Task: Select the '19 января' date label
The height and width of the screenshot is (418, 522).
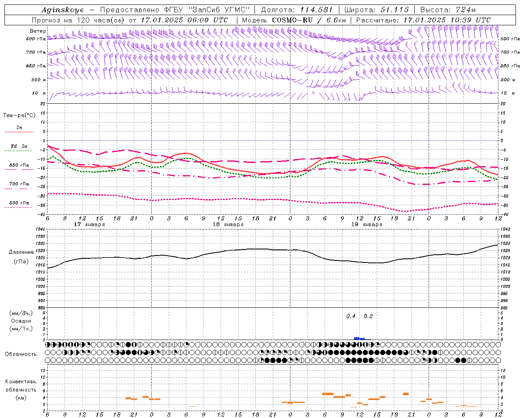Action: coord(367,225)
